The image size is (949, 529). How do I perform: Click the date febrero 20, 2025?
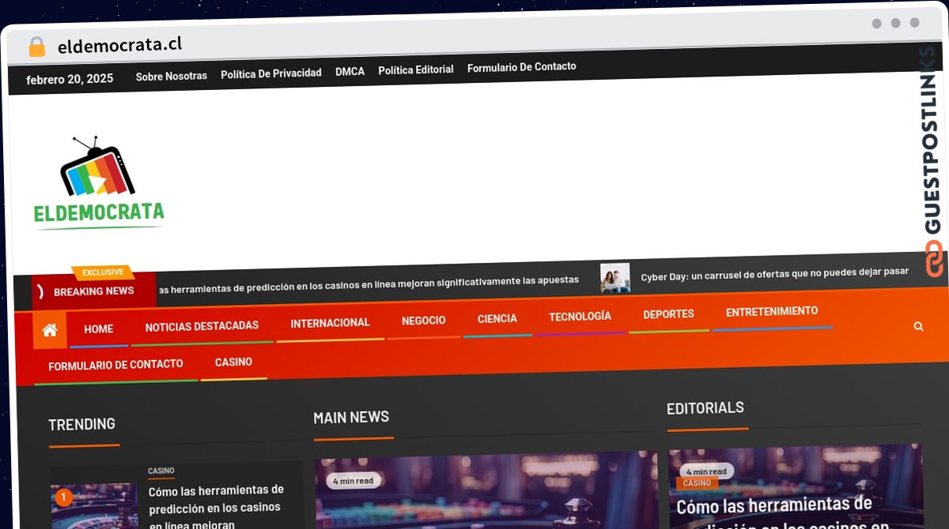pos(70,79)
